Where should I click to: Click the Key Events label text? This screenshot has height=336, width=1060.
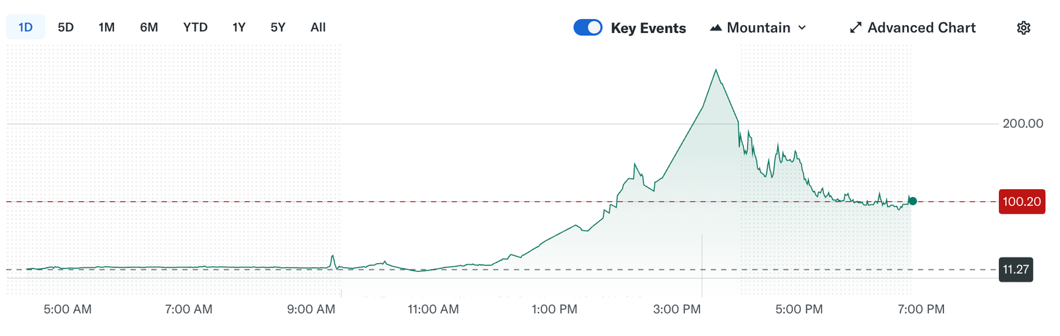click(x=649, y=28)
